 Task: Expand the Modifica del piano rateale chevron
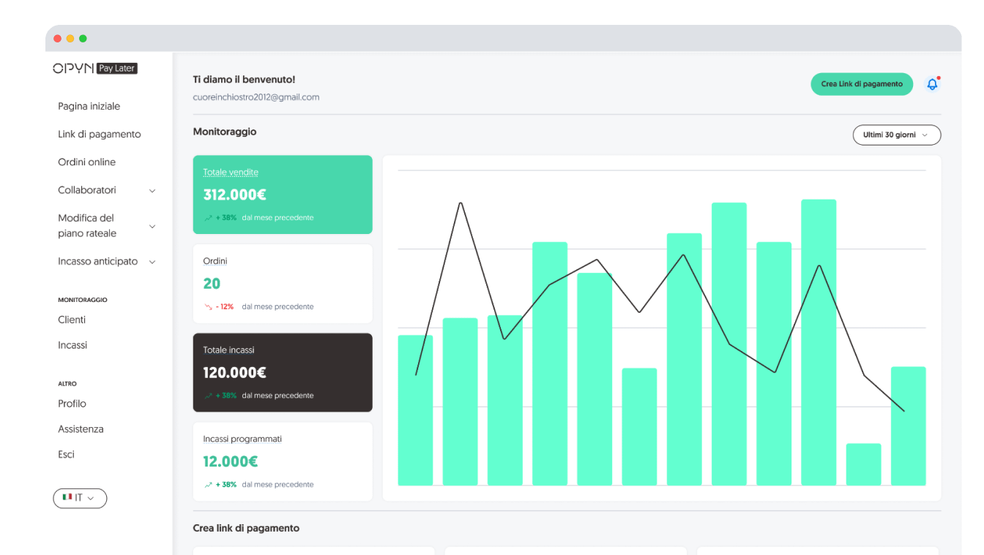click(152, 226)
